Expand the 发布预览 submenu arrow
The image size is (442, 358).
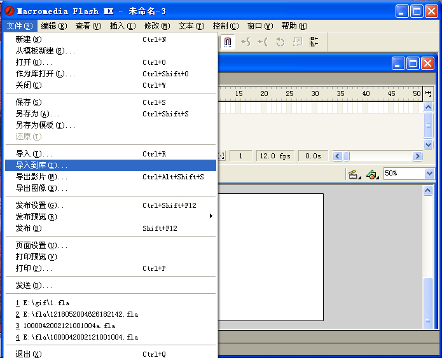pos(211,216)
